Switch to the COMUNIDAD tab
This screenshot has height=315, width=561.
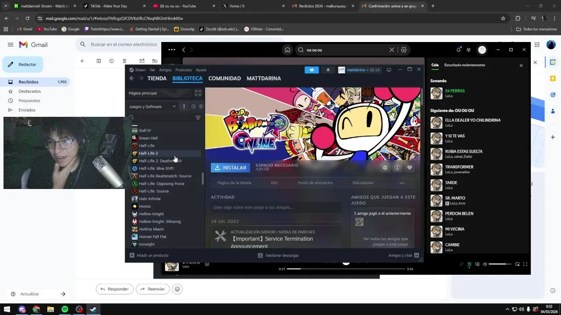click(224, 78)
